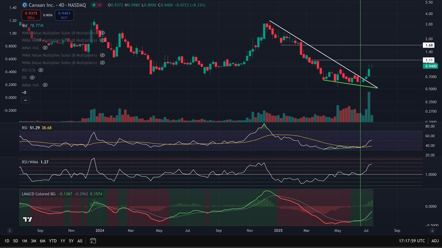Click the Z button on the time axis
The width and height of the screenshot is (442, 248).
click(x=9, y=230)
